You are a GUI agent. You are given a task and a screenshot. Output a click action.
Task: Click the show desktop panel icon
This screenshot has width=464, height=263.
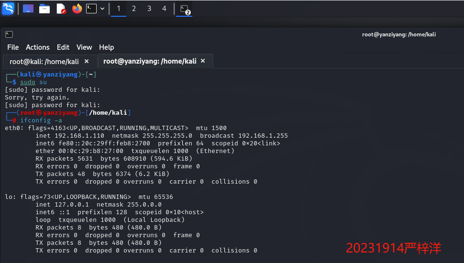(x=28, y=9)
